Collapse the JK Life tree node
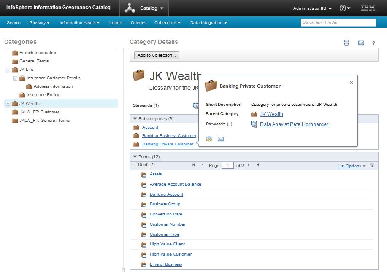387x272 pixels. click(8, 70)
